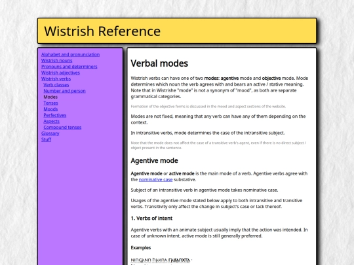Follow the nominative case link
This screenshot has width=354, height=265.
[x=155, y=180]
